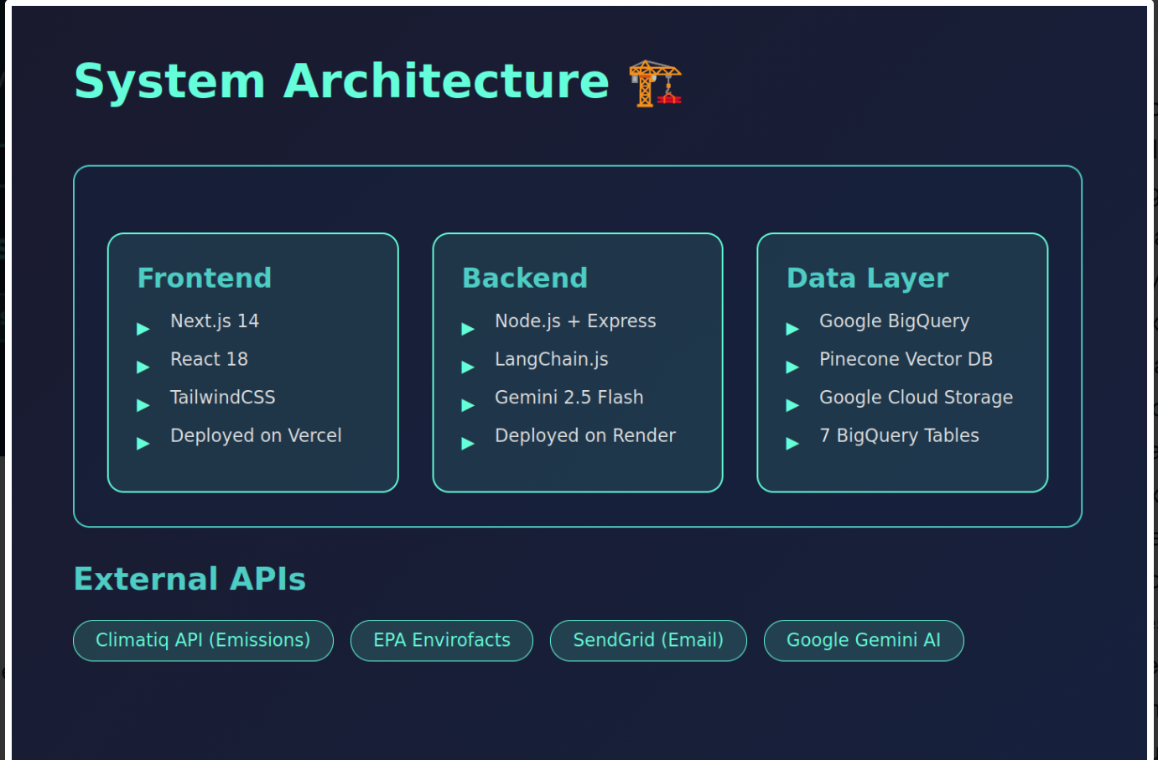Select the 7 BigQuery Tables item
The image size is (1158, 760).
[899, 436]
